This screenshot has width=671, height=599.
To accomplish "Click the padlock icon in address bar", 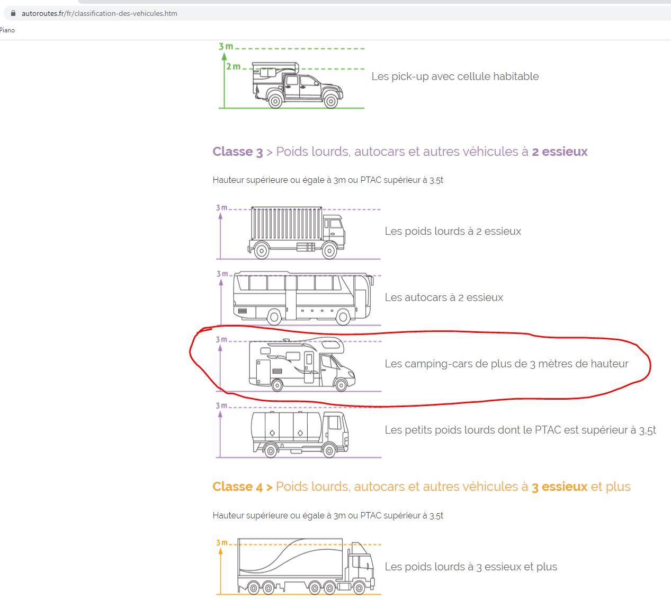I will coord(14,13).
